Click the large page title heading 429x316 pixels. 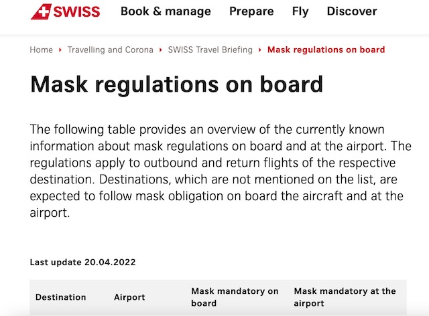click(177, 85)
